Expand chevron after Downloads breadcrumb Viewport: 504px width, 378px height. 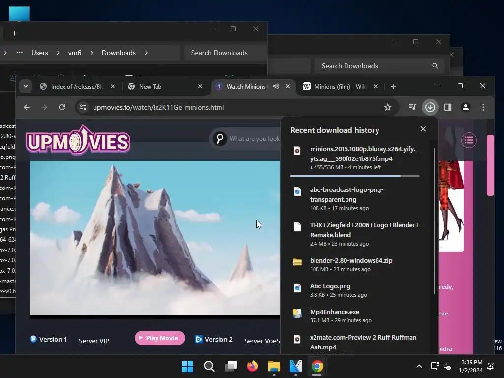146,53
